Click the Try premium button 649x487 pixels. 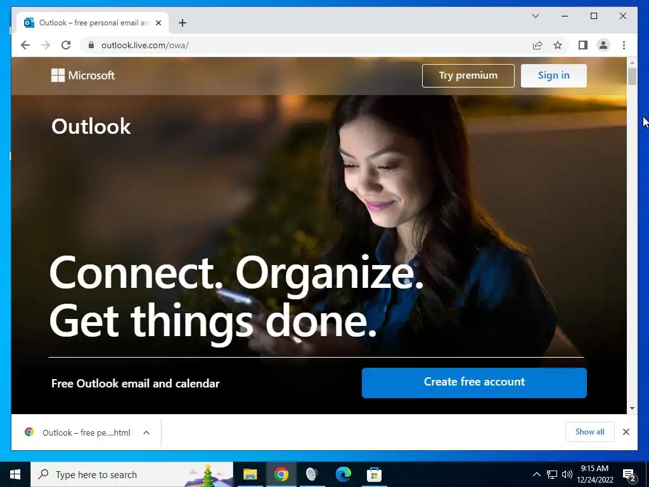(468, 76)
